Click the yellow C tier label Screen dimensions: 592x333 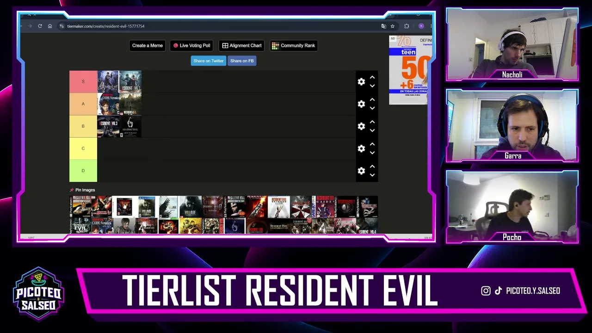pyautogui.click(x=83, y=148)
